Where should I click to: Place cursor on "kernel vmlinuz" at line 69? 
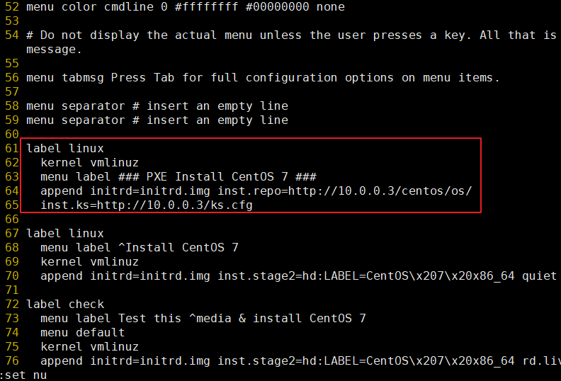(x=89, y=262)
